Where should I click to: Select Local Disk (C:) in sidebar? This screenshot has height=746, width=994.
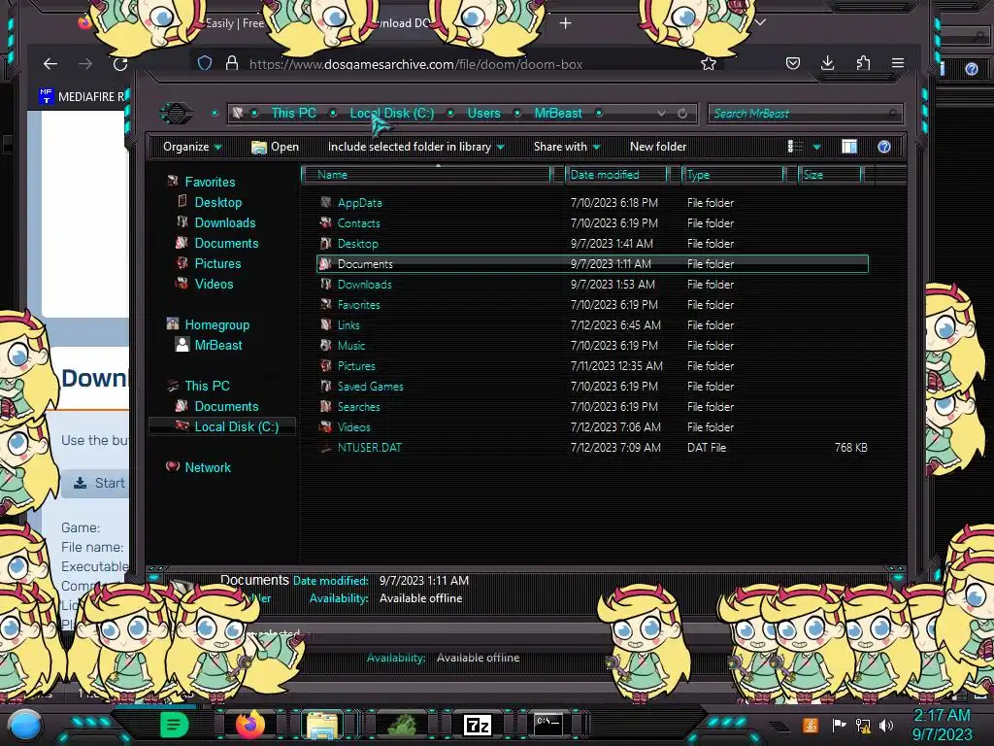237,427
